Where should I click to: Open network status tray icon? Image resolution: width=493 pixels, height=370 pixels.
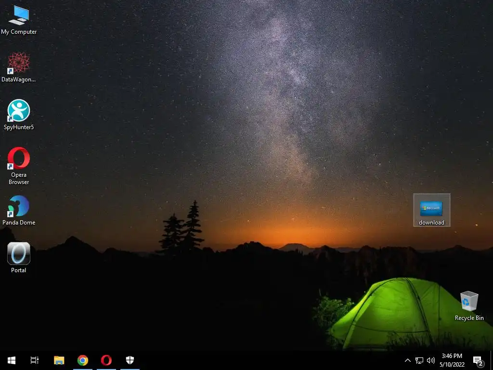419,360
